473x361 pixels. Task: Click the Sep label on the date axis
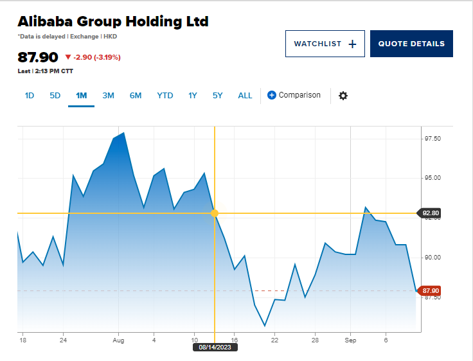coord(350,339)
